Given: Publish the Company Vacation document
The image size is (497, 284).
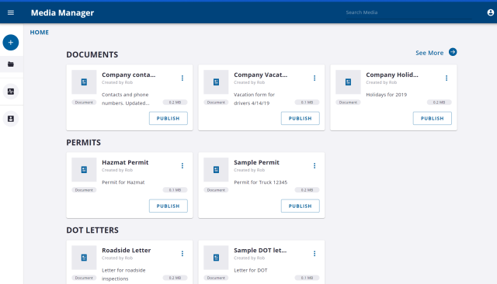Looking at the screenshot, I should click(x=301, y=119).
